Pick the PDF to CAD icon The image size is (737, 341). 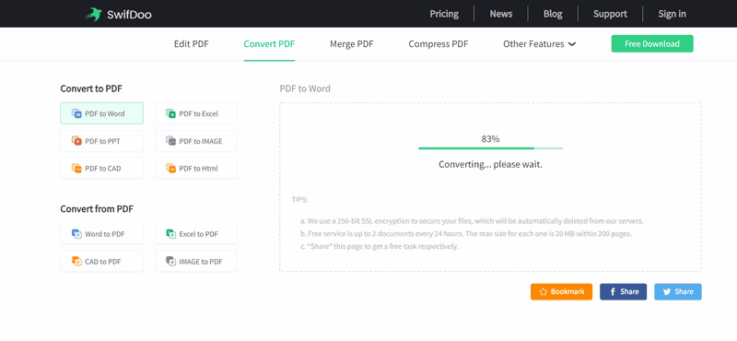tap(76, 168)
